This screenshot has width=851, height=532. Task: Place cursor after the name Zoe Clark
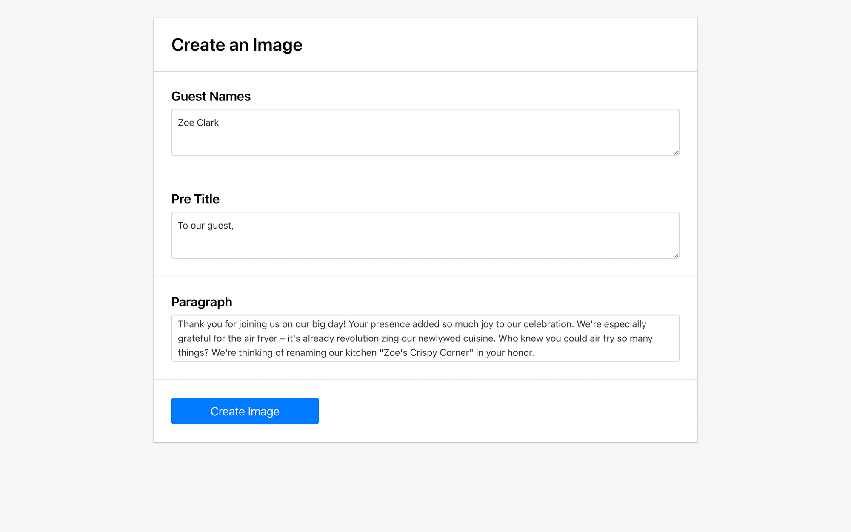[221, 123]
